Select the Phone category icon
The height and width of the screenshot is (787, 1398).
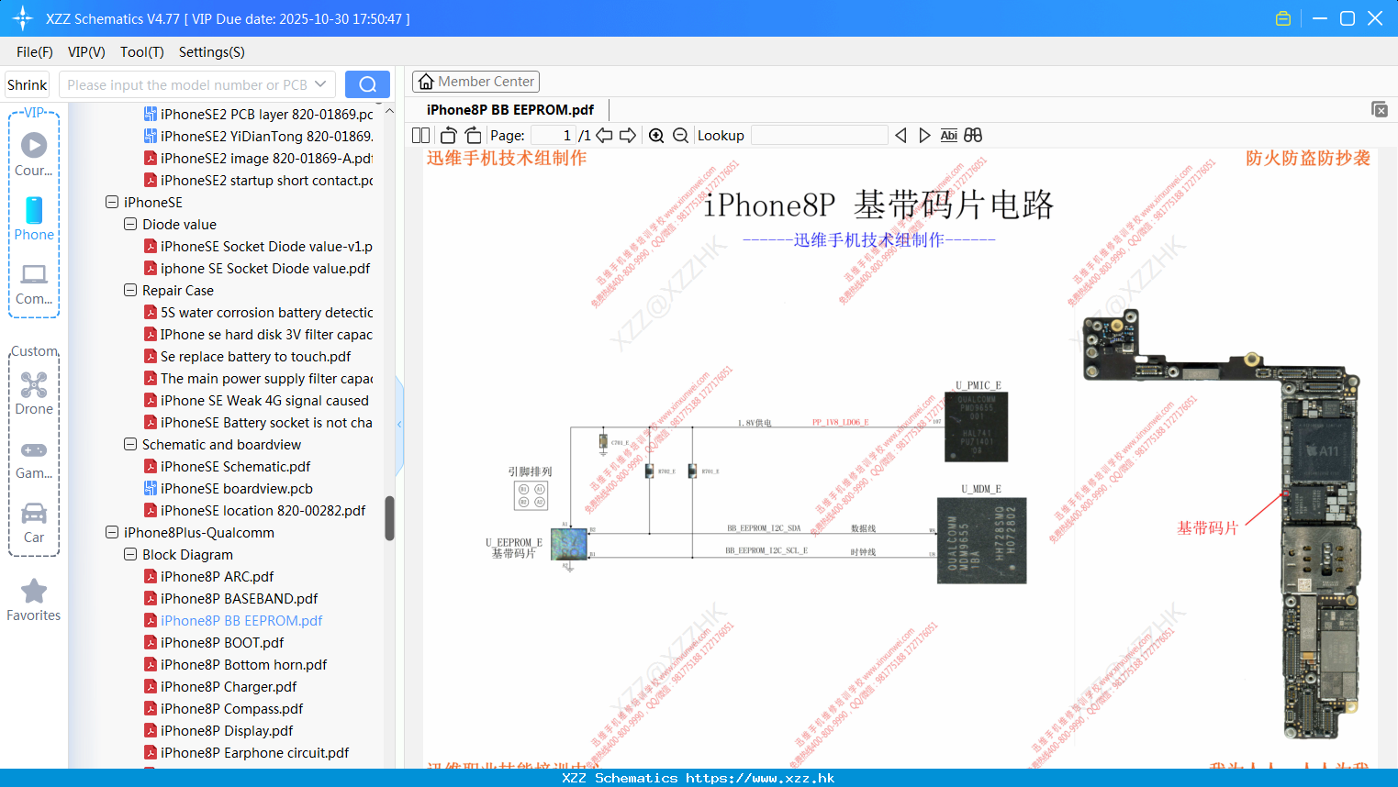point(34,218)
